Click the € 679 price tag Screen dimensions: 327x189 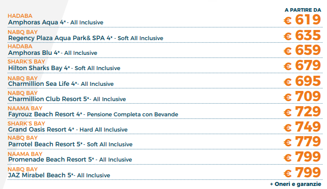302,66
